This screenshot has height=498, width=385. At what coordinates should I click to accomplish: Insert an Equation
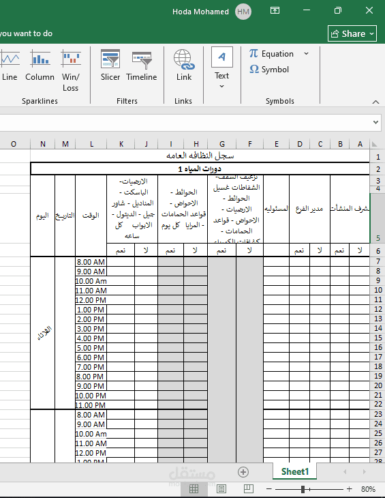[272, 54]
